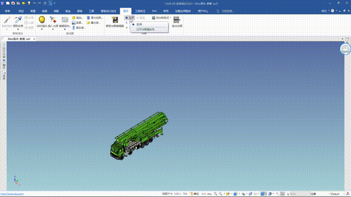This screenshot has height=197, width=351.
Task: Expand the arrow under insert light source
Action: click(53, 29)
